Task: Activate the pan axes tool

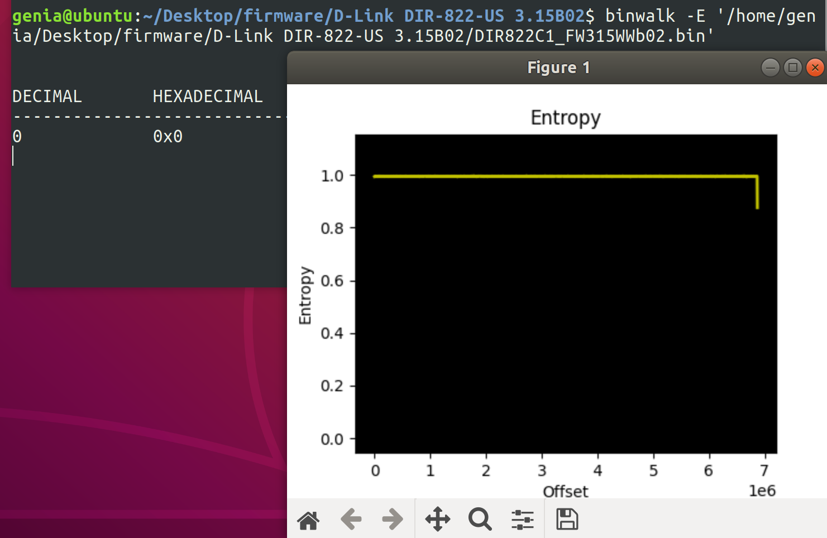Action: pos(437,520)
